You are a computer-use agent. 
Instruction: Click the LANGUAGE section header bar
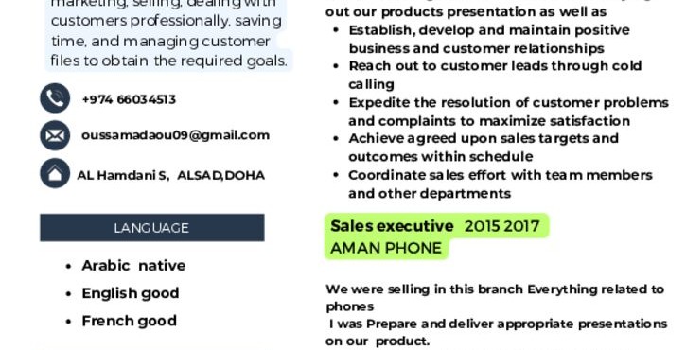152,227
